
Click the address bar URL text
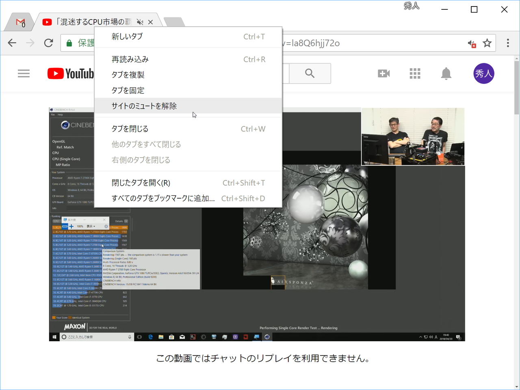coord(311,43)
